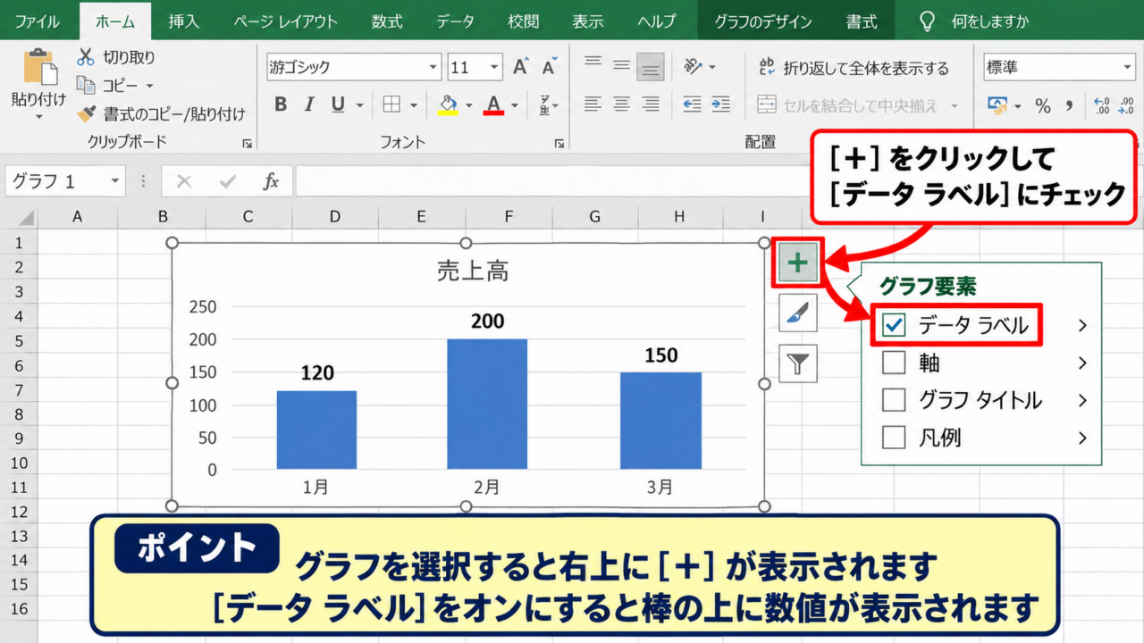The height and width of the screenshot is (643, 1144).
Task: Align text left
Action: coord(593,104)
